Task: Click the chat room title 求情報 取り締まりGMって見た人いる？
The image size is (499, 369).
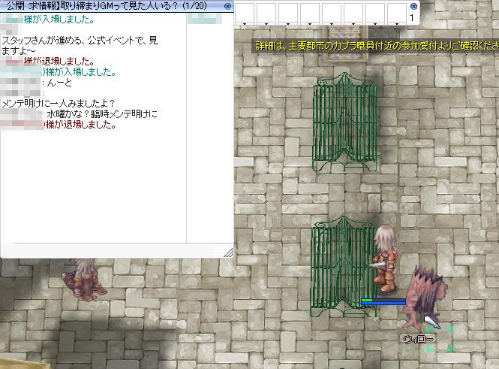Action: [x=107, y=6]
